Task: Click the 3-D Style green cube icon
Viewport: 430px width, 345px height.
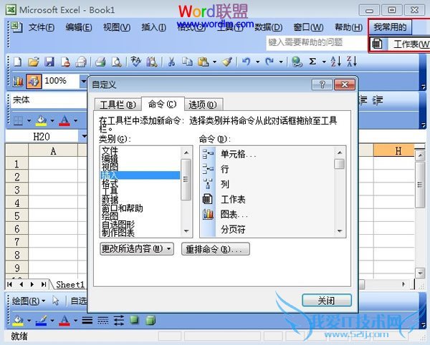Action: point(150,320)
